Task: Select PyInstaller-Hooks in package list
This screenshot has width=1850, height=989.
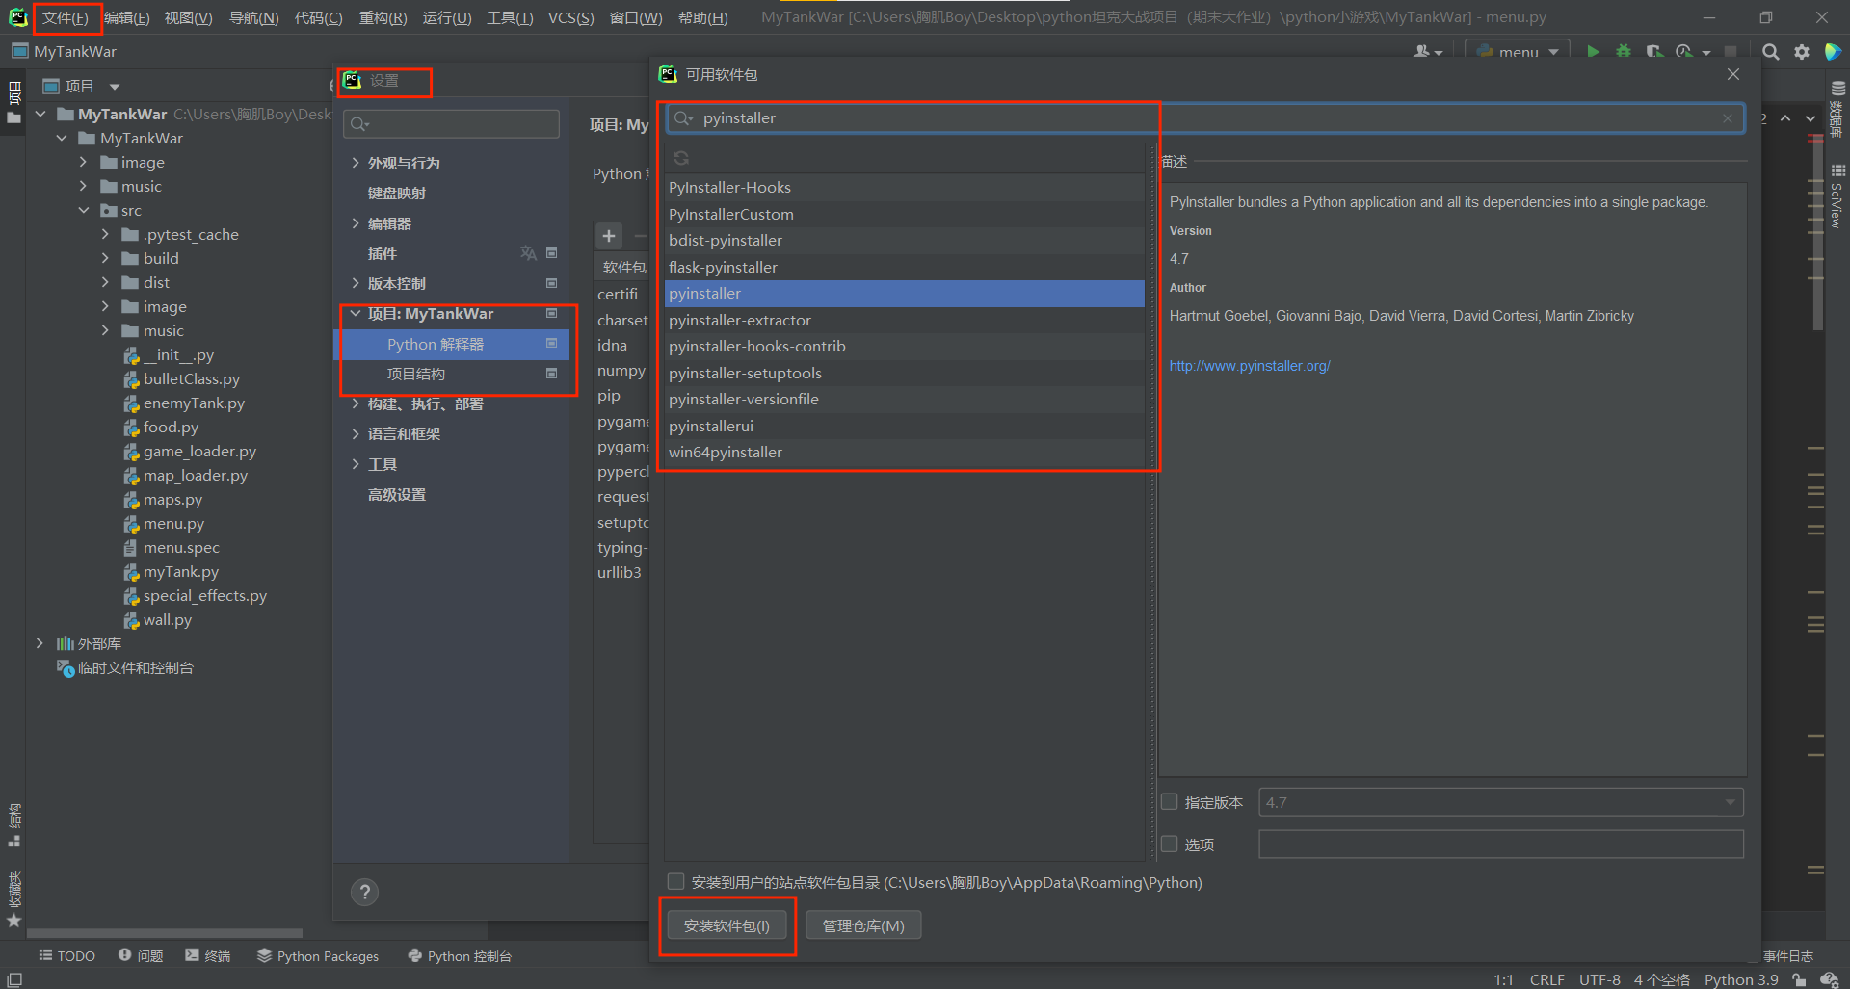Action: tap(905, 187)
